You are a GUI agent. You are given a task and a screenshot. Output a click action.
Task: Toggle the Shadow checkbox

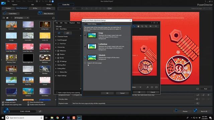pyautogui.click(x=58, y=54)
